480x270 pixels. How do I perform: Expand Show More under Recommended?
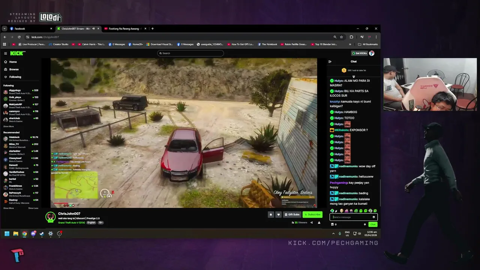click(x=9, y=208)
